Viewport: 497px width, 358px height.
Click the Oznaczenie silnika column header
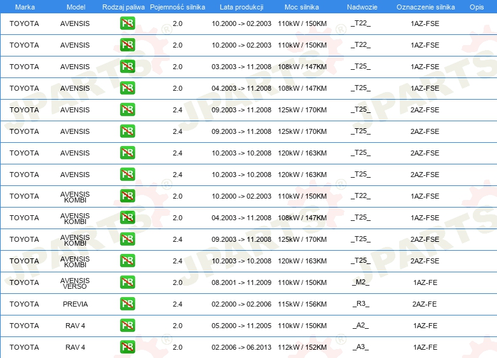425,7
